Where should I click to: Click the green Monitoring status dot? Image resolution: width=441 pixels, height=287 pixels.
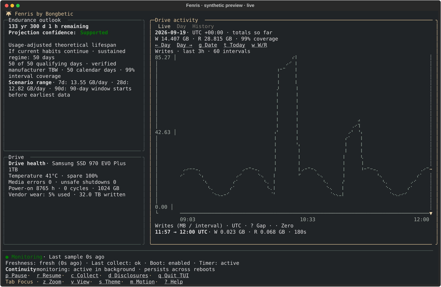coord(7,257)
